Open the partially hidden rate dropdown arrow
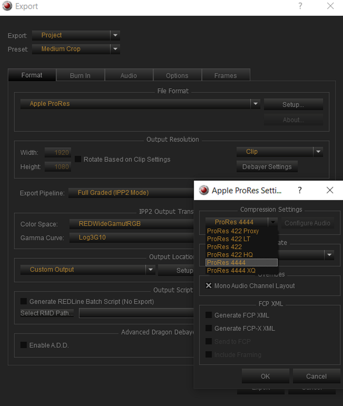The height and width of the screenshot is (406, 343). click(329, 255)
